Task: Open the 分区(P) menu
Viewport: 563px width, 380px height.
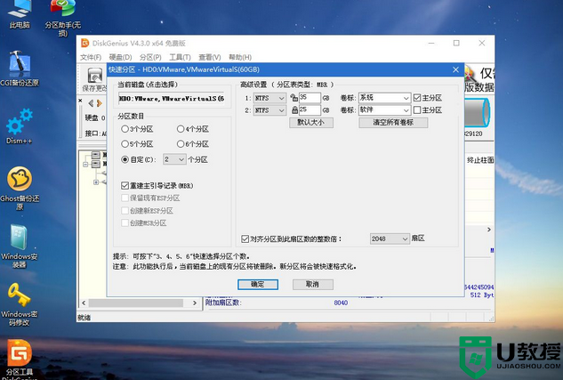Action: [150, 58]
